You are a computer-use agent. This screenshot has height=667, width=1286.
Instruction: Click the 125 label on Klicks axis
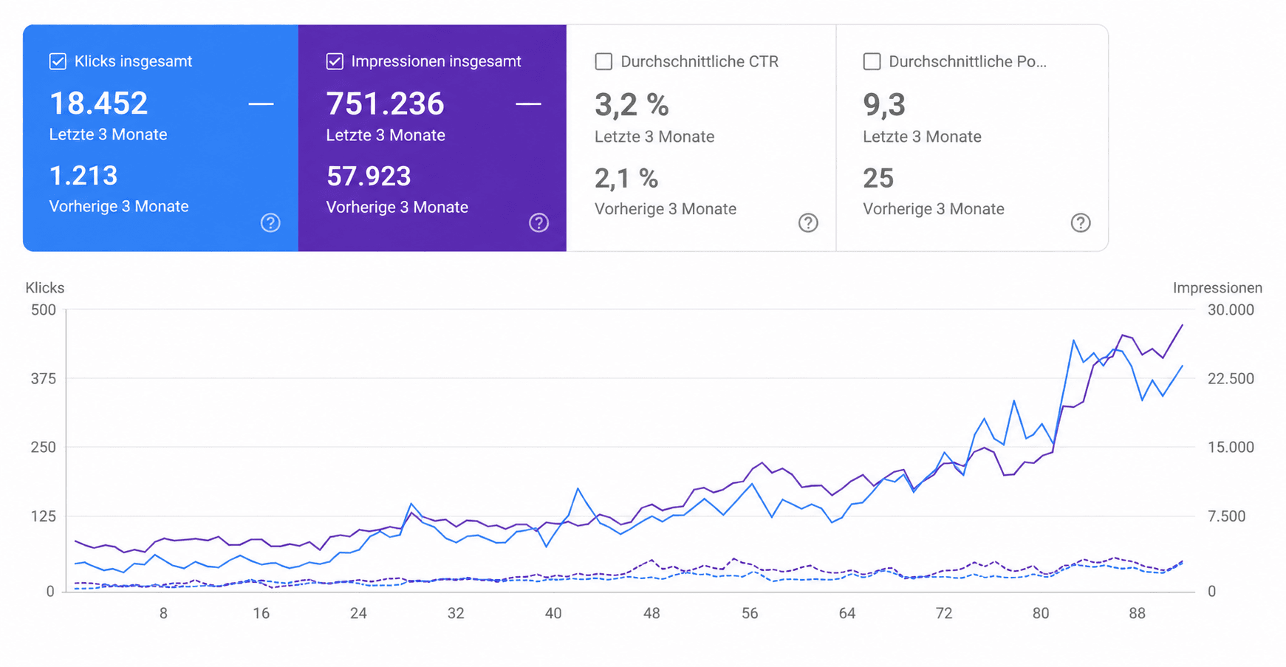44,516
